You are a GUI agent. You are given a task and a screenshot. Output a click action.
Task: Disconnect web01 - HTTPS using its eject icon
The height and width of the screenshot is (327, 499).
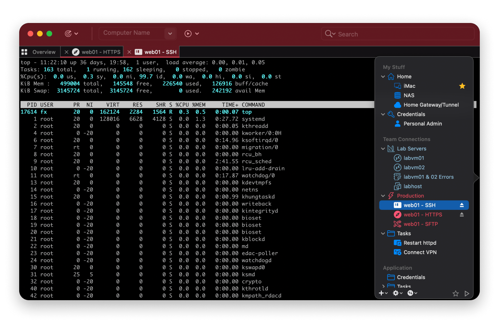click(x=462, y=215)
